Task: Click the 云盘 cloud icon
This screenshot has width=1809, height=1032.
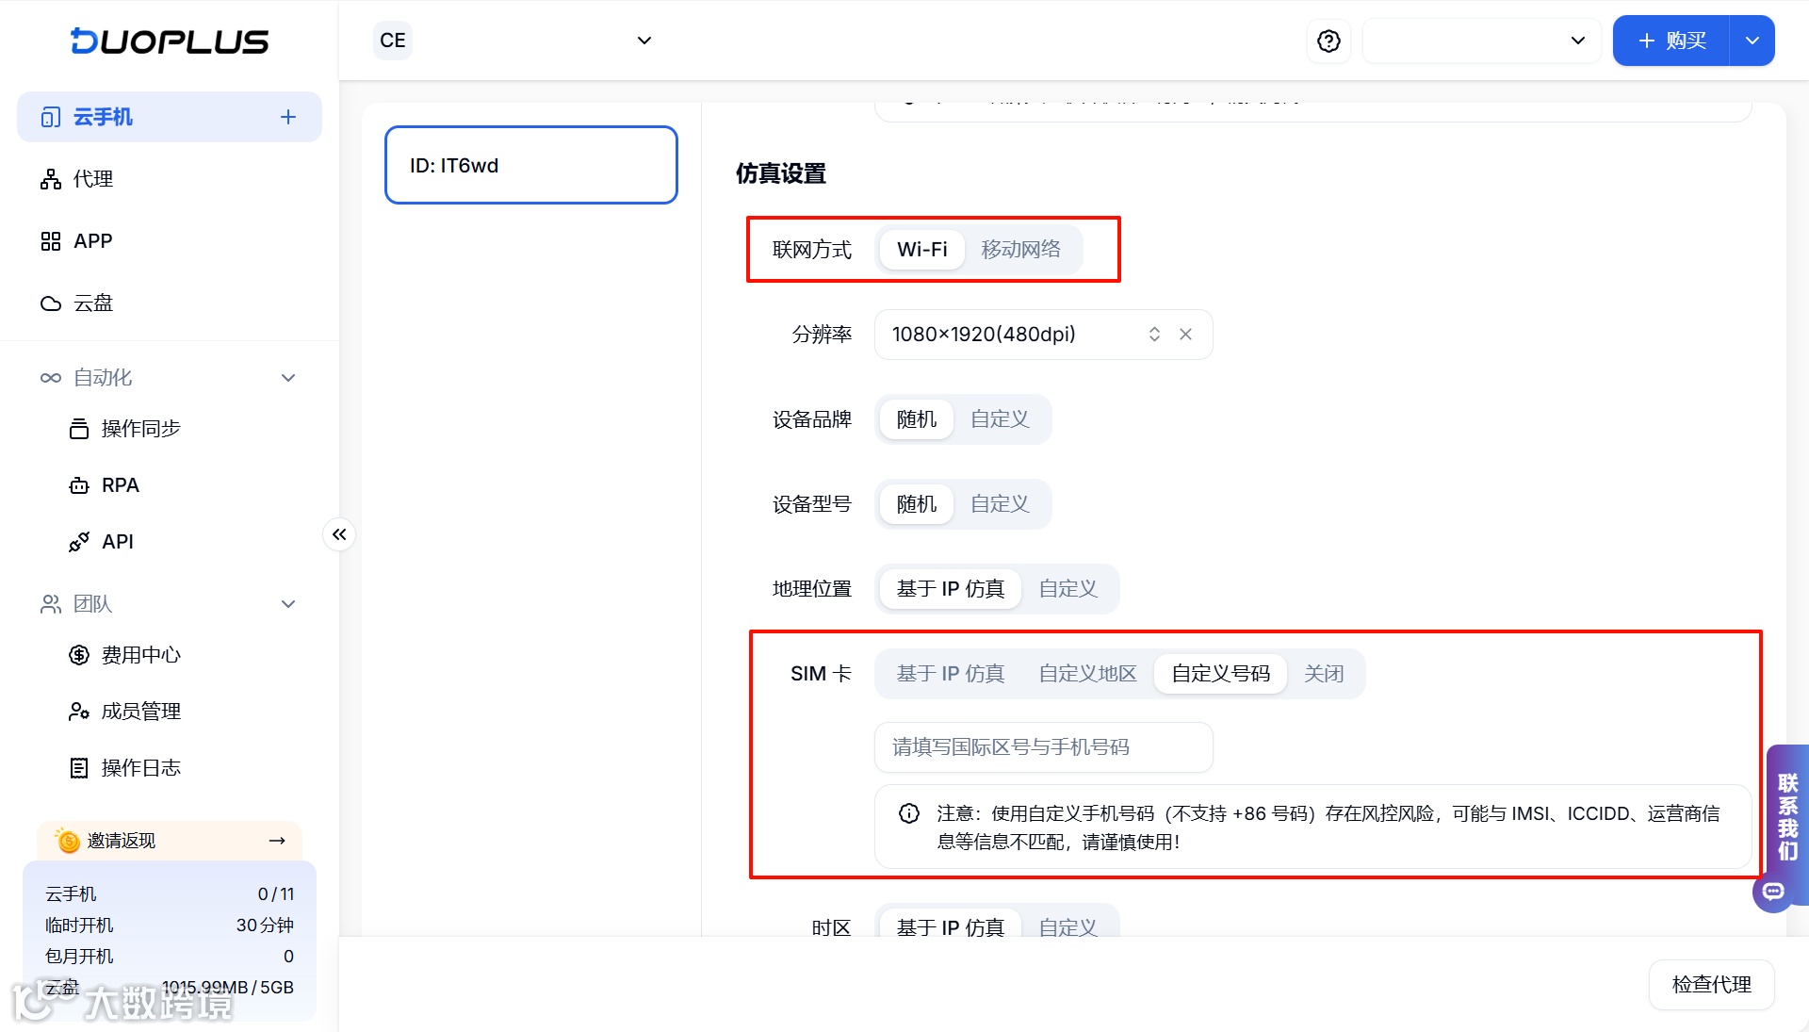Action: tap(51, 303)
